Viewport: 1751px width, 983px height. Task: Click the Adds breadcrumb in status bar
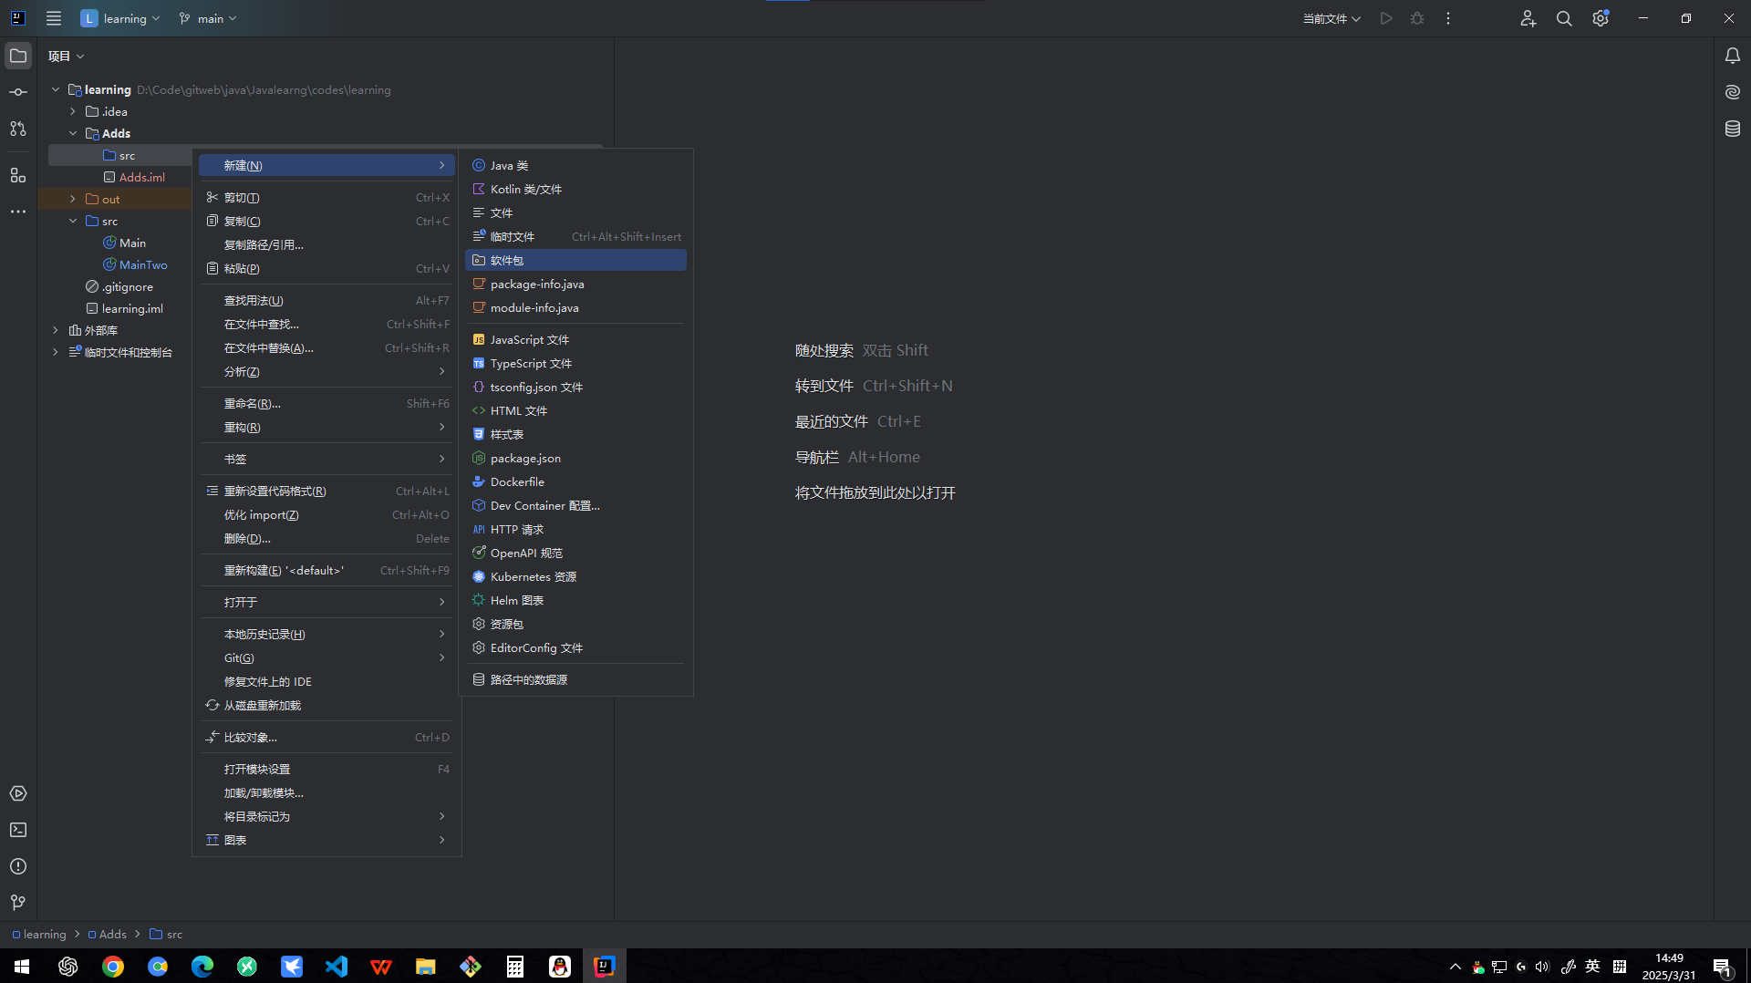click(x=112, y=934)
